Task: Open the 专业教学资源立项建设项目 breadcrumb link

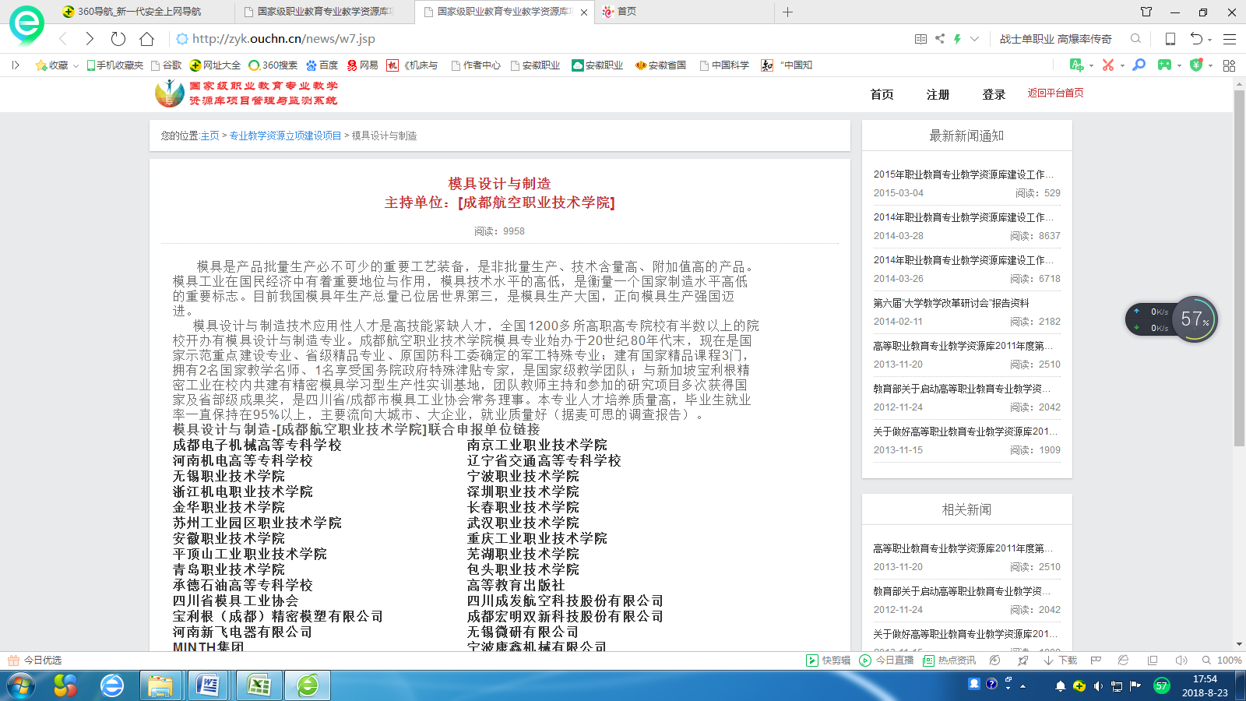Action: [285, 136]
